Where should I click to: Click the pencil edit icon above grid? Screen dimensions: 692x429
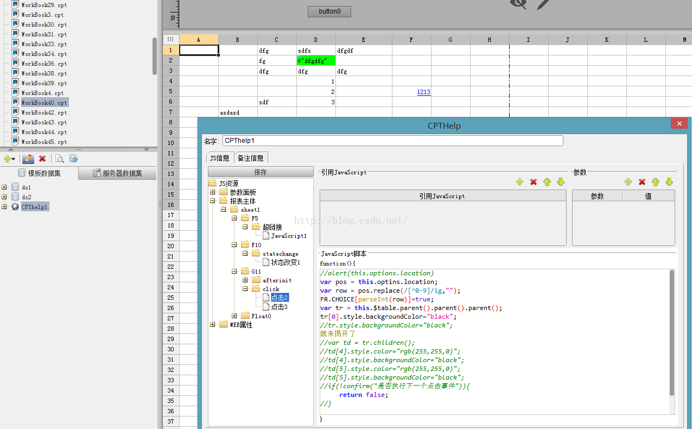pyautogui.click(x=544, y=3)
